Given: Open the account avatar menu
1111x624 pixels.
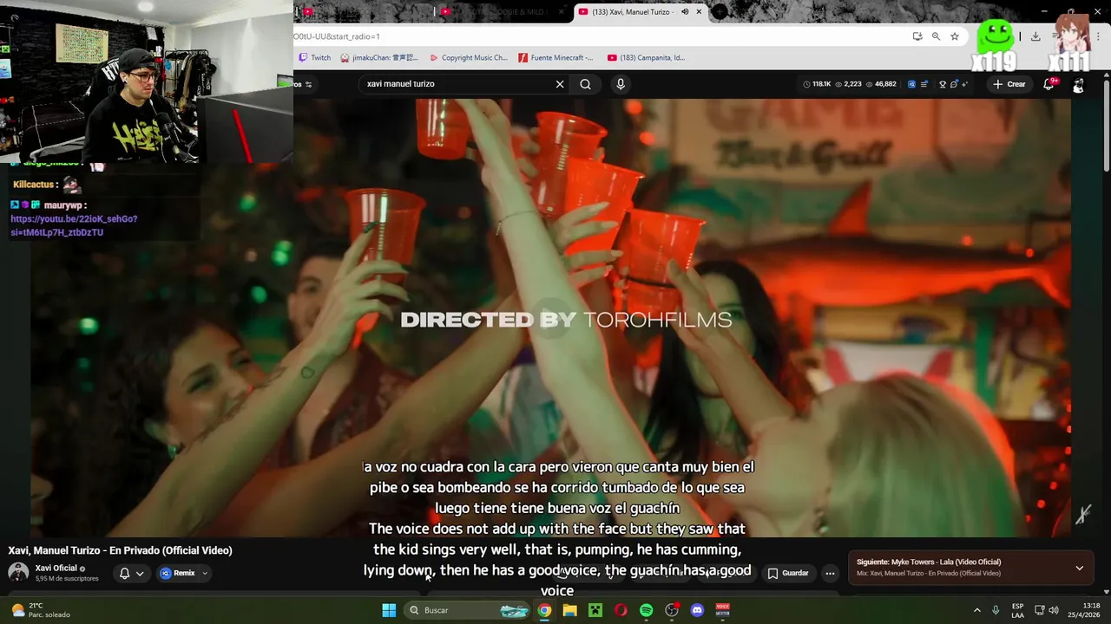Looking at the screenshot, I should (x=1078, y=84).
